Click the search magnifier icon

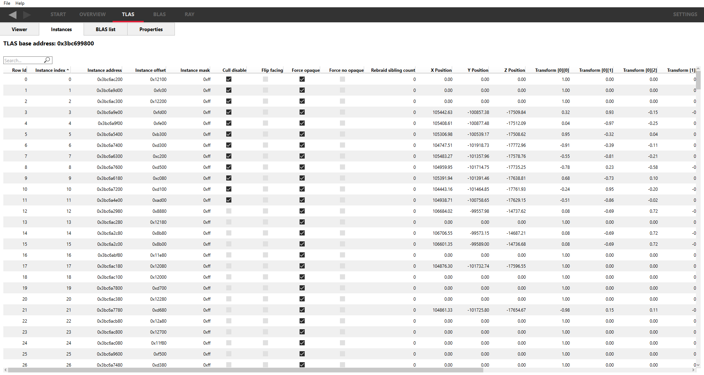click(x=47, y=60)
